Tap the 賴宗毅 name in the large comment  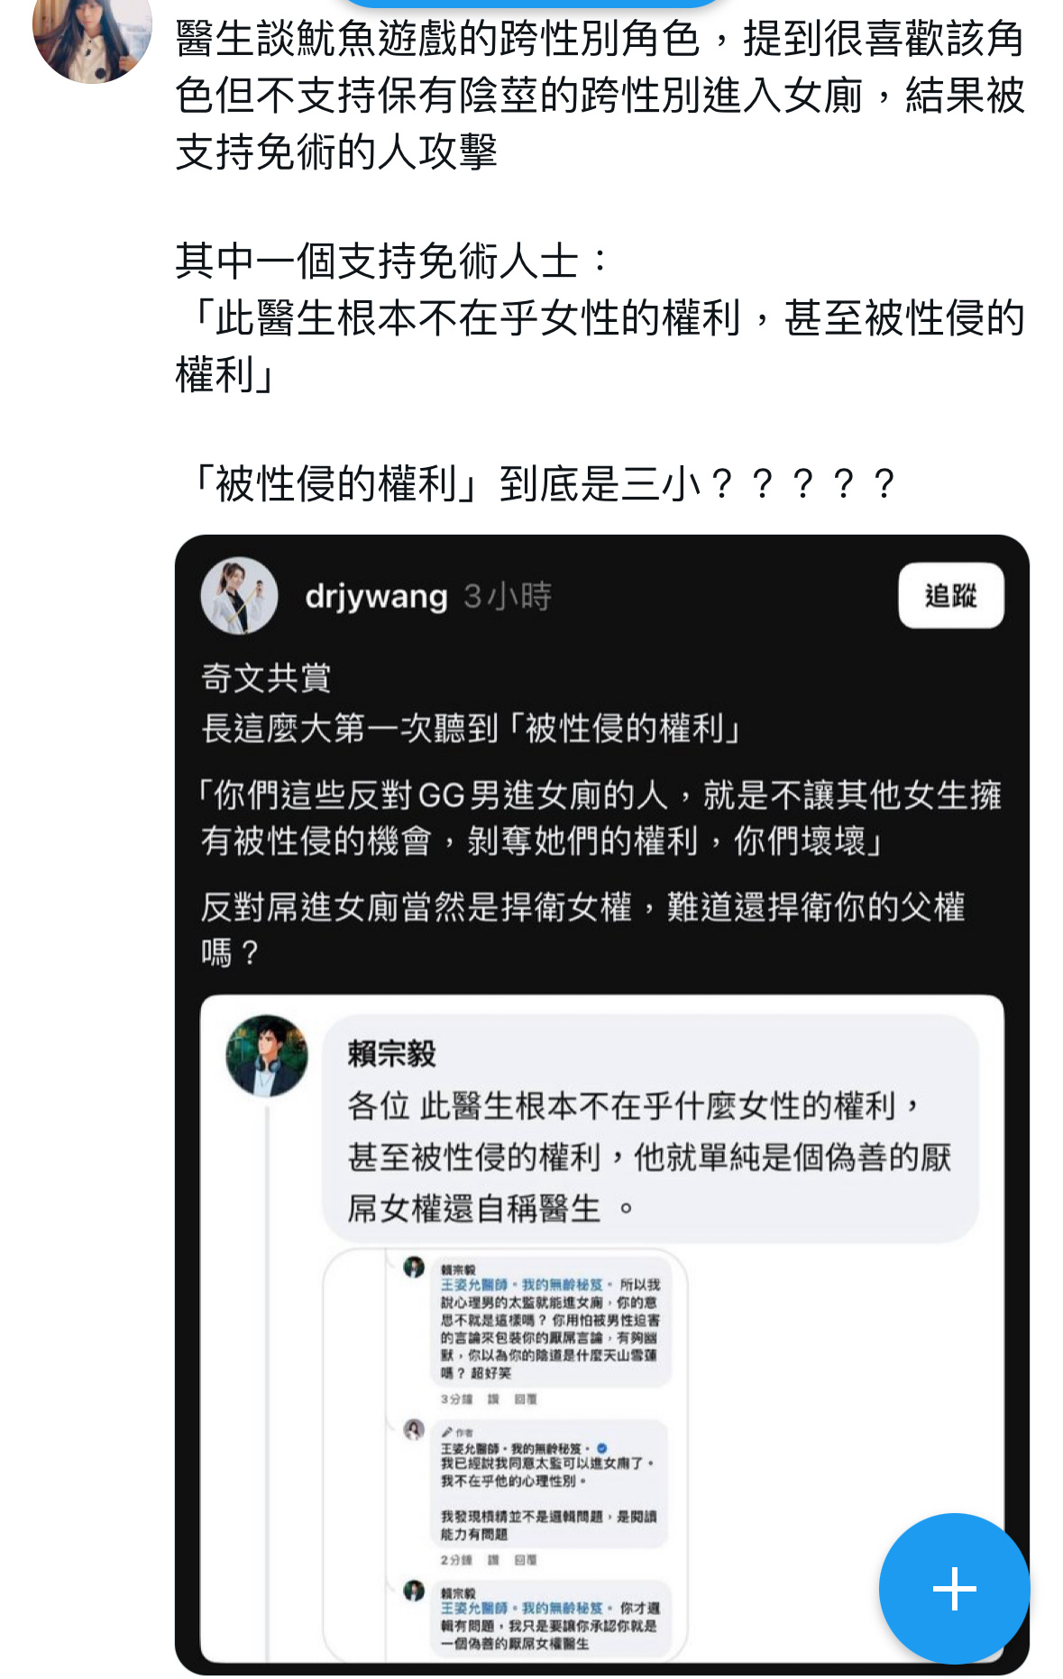tap(392, 1053)
